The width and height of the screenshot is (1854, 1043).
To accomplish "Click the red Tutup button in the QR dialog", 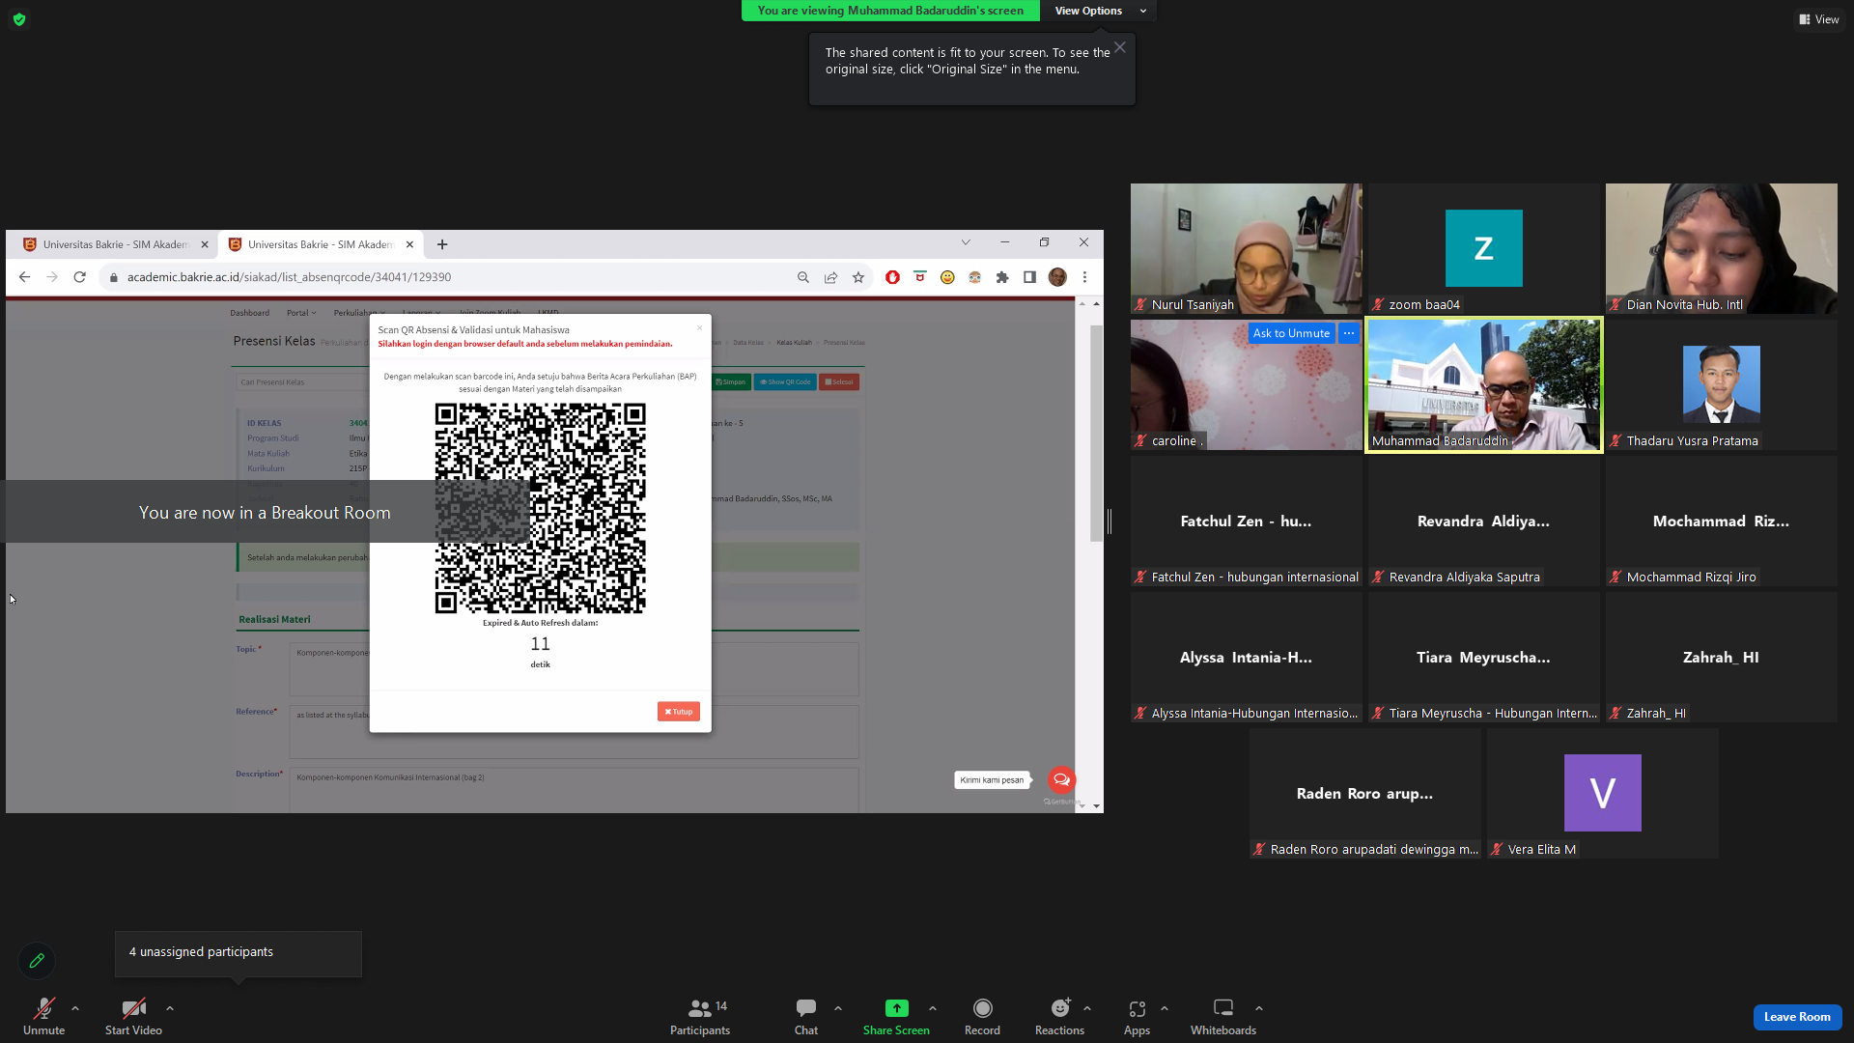I will [x=679, y=712].
